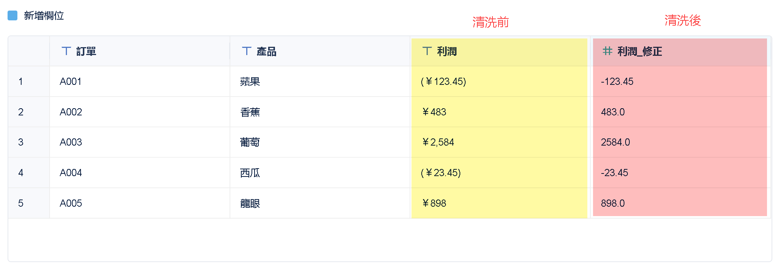Click profit cell ￥2,584
The height and width of the screenshot is (267, 781).
(438, 142)
